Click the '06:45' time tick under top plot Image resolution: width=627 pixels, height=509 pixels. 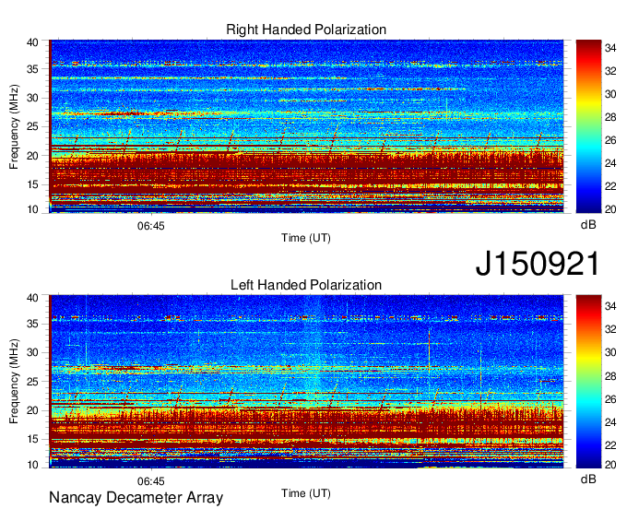(150, 226)
